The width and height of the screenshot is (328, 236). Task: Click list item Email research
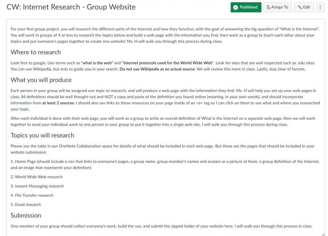[x=26, y=204]
